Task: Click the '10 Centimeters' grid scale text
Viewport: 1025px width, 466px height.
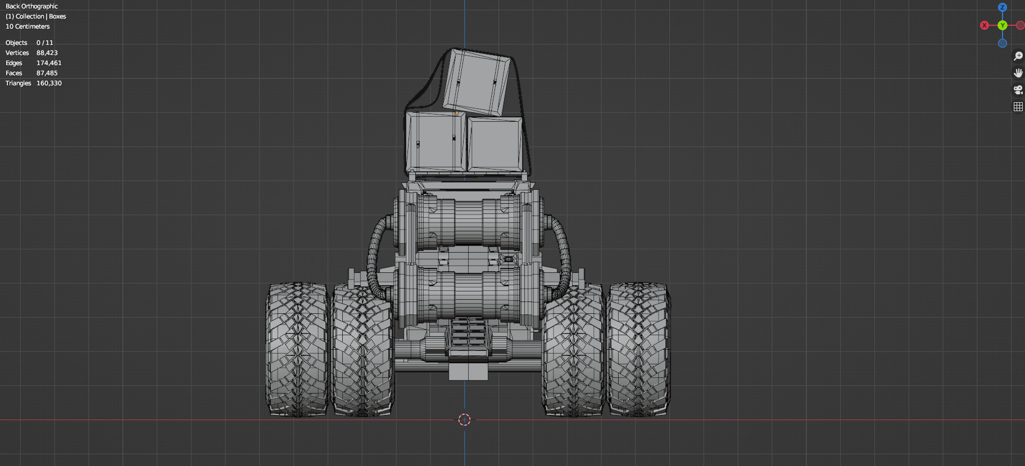Action: [28, 26]
